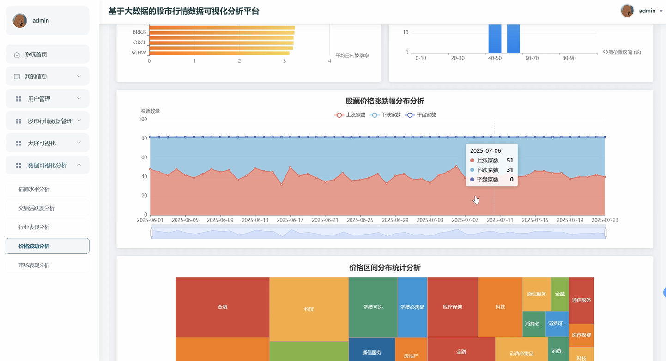Click the admin avatar in the top header
Image resolution: width=666 pixels, height=361 pixels.
coord(627,11)
